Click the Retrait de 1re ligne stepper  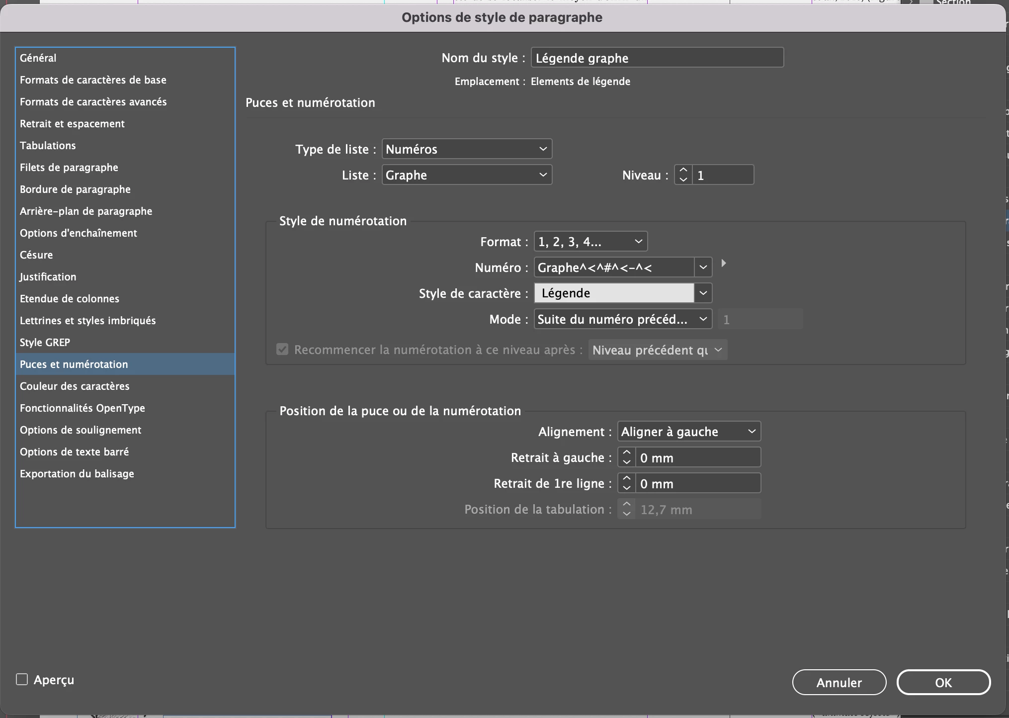coord(626,483)
